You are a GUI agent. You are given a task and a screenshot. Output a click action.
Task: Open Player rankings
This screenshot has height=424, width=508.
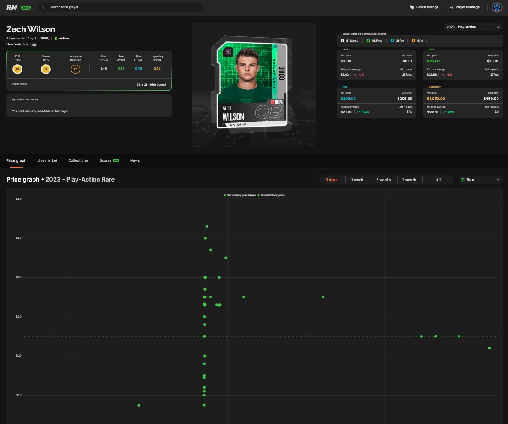464,7
